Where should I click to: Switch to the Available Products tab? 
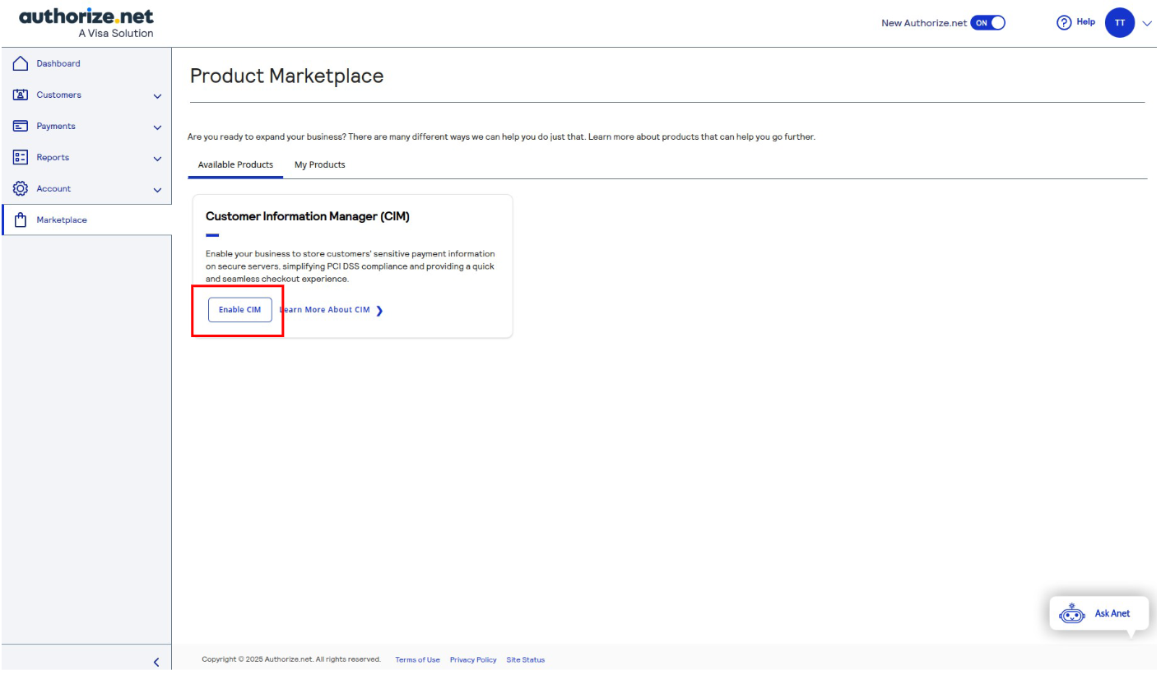point(235,164)
